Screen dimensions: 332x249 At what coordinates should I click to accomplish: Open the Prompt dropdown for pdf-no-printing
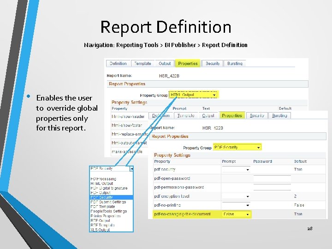236,205
